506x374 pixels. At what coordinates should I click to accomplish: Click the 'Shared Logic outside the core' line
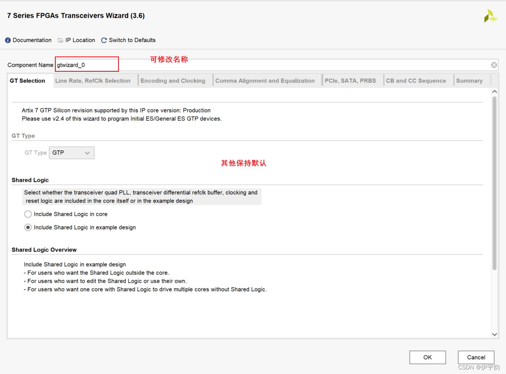tap(96, 273)
